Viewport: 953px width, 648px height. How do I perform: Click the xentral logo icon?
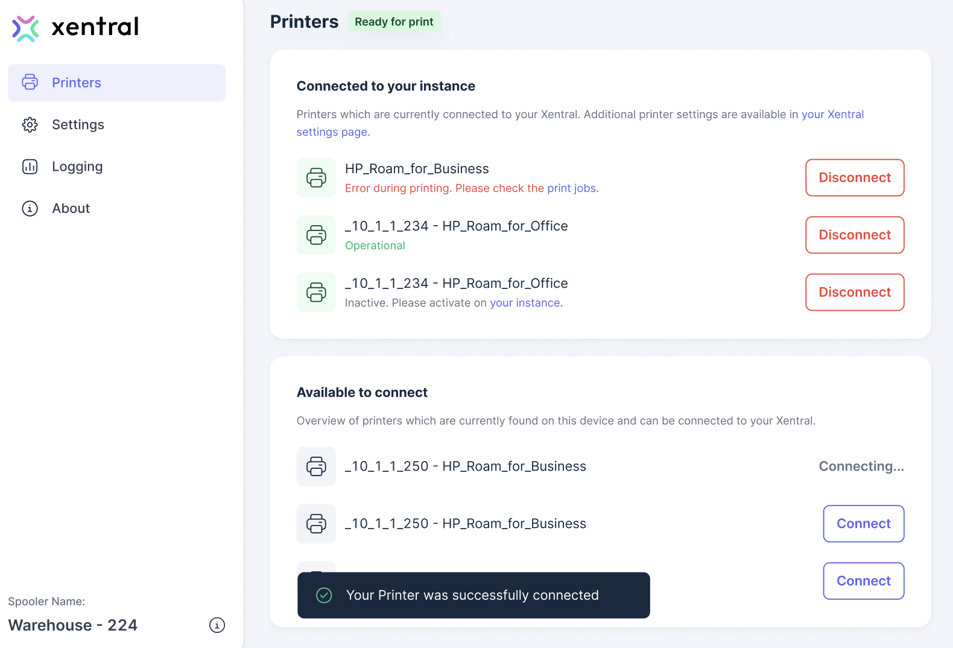25,28
